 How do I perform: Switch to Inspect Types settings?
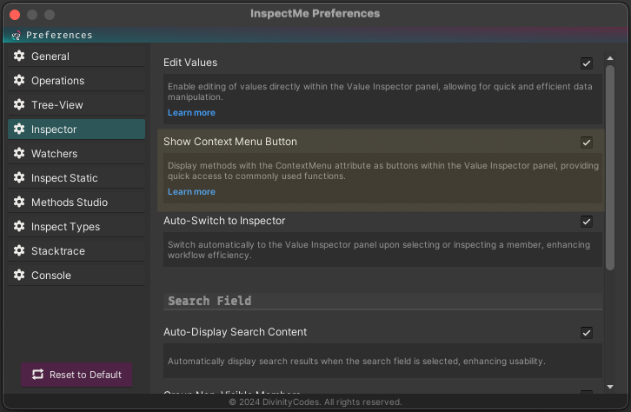coord(76,227)
